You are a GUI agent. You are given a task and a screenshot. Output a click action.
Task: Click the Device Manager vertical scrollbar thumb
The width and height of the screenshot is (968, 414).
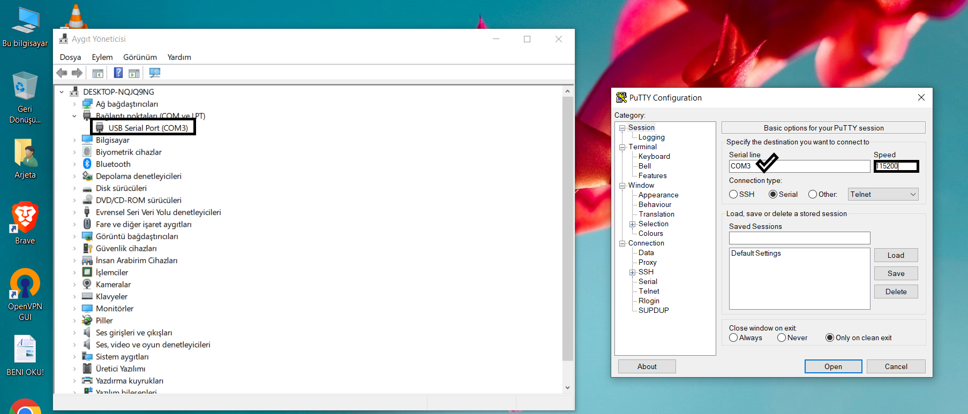tap(567, 228)
